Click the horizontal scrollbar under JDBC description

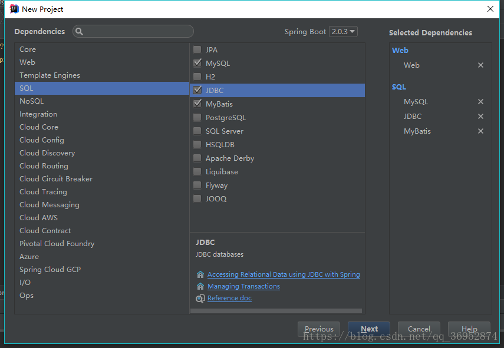click(276, 311)
